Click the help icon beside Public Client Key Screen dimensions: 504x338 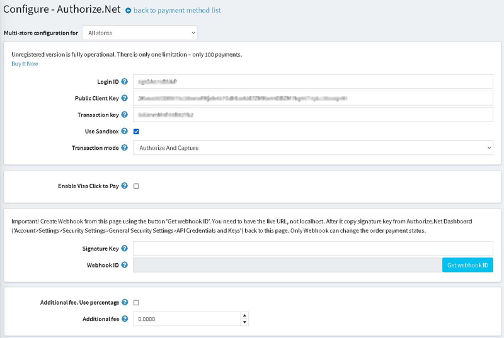click(124, 98)
